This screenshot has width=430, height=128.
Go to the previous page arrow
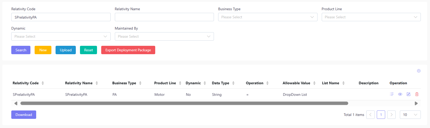370,115
